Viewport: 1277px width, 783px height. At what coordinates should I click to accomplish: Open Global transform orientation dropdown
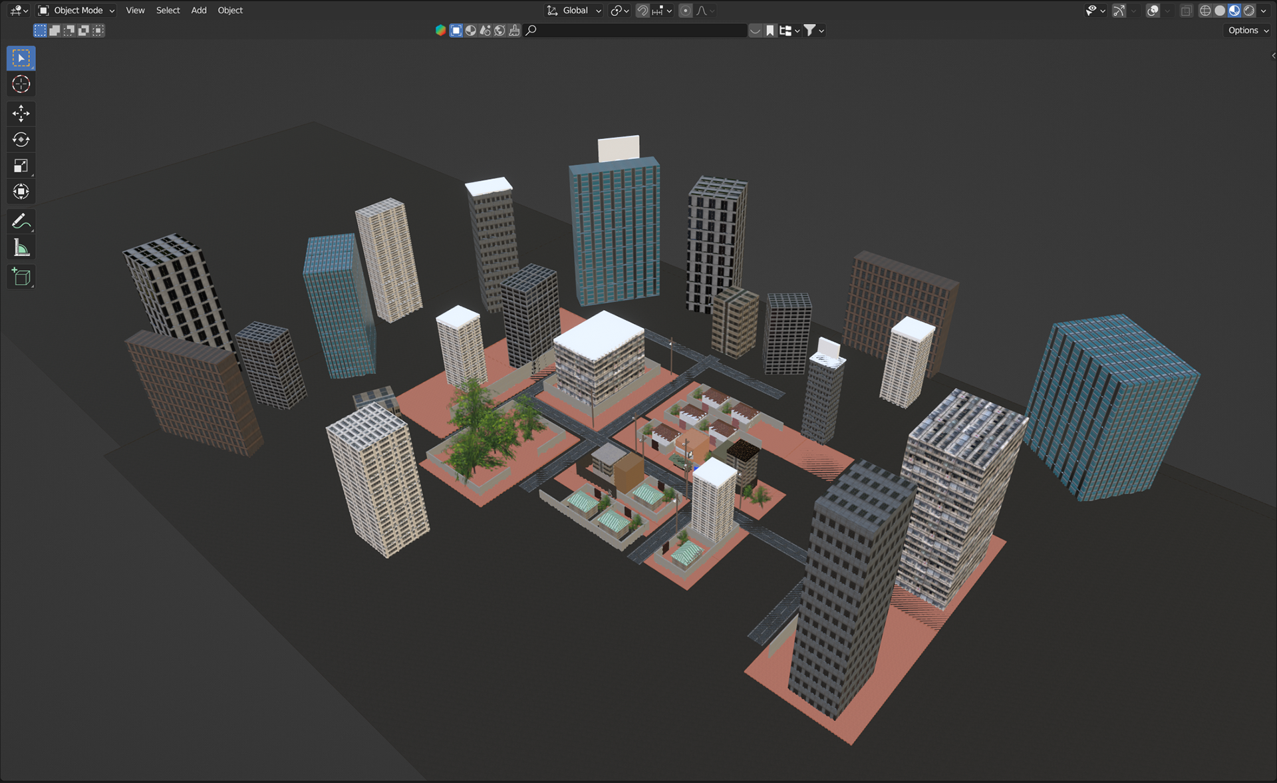point(574,11)
